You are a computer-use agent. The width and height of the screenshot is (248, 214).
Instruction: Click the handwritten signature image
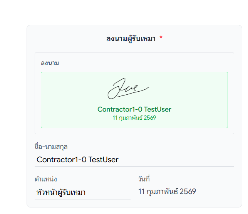(x=127, y=89)
